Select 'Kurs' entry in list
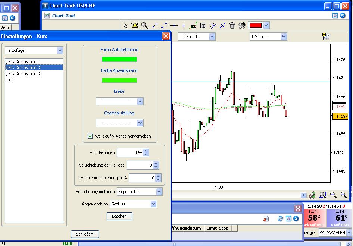This screenshot has height=246, width=353. 34,79
